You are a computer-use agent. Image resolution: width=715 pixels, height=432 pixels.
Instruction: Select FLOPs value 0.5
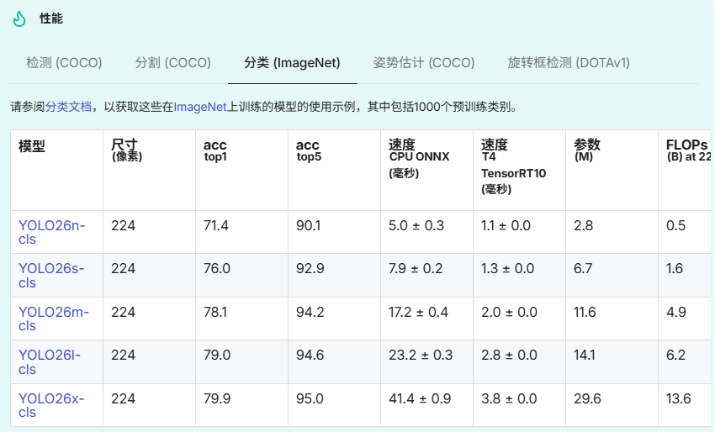pos(675,225)
